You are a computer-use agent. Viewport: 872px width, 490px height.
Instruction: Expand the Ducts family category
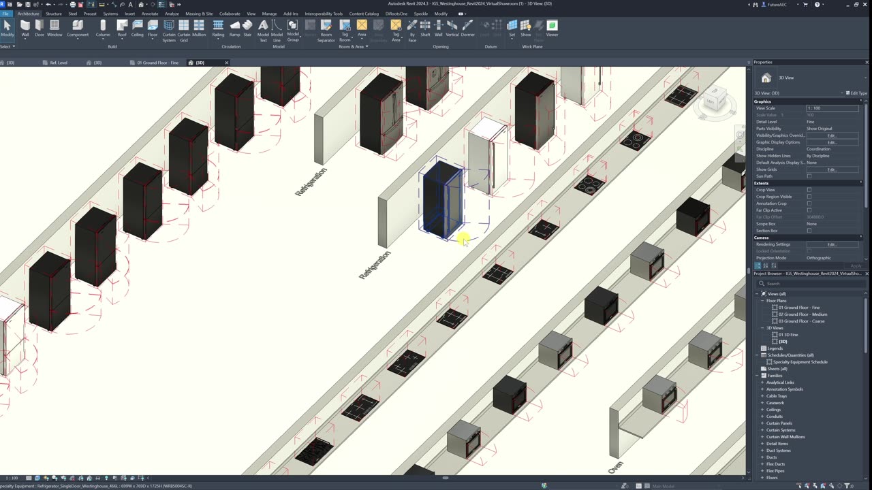pos(762,457)
